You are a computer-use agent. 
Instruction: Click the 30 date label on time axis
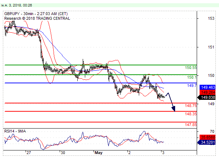(63, 153)
